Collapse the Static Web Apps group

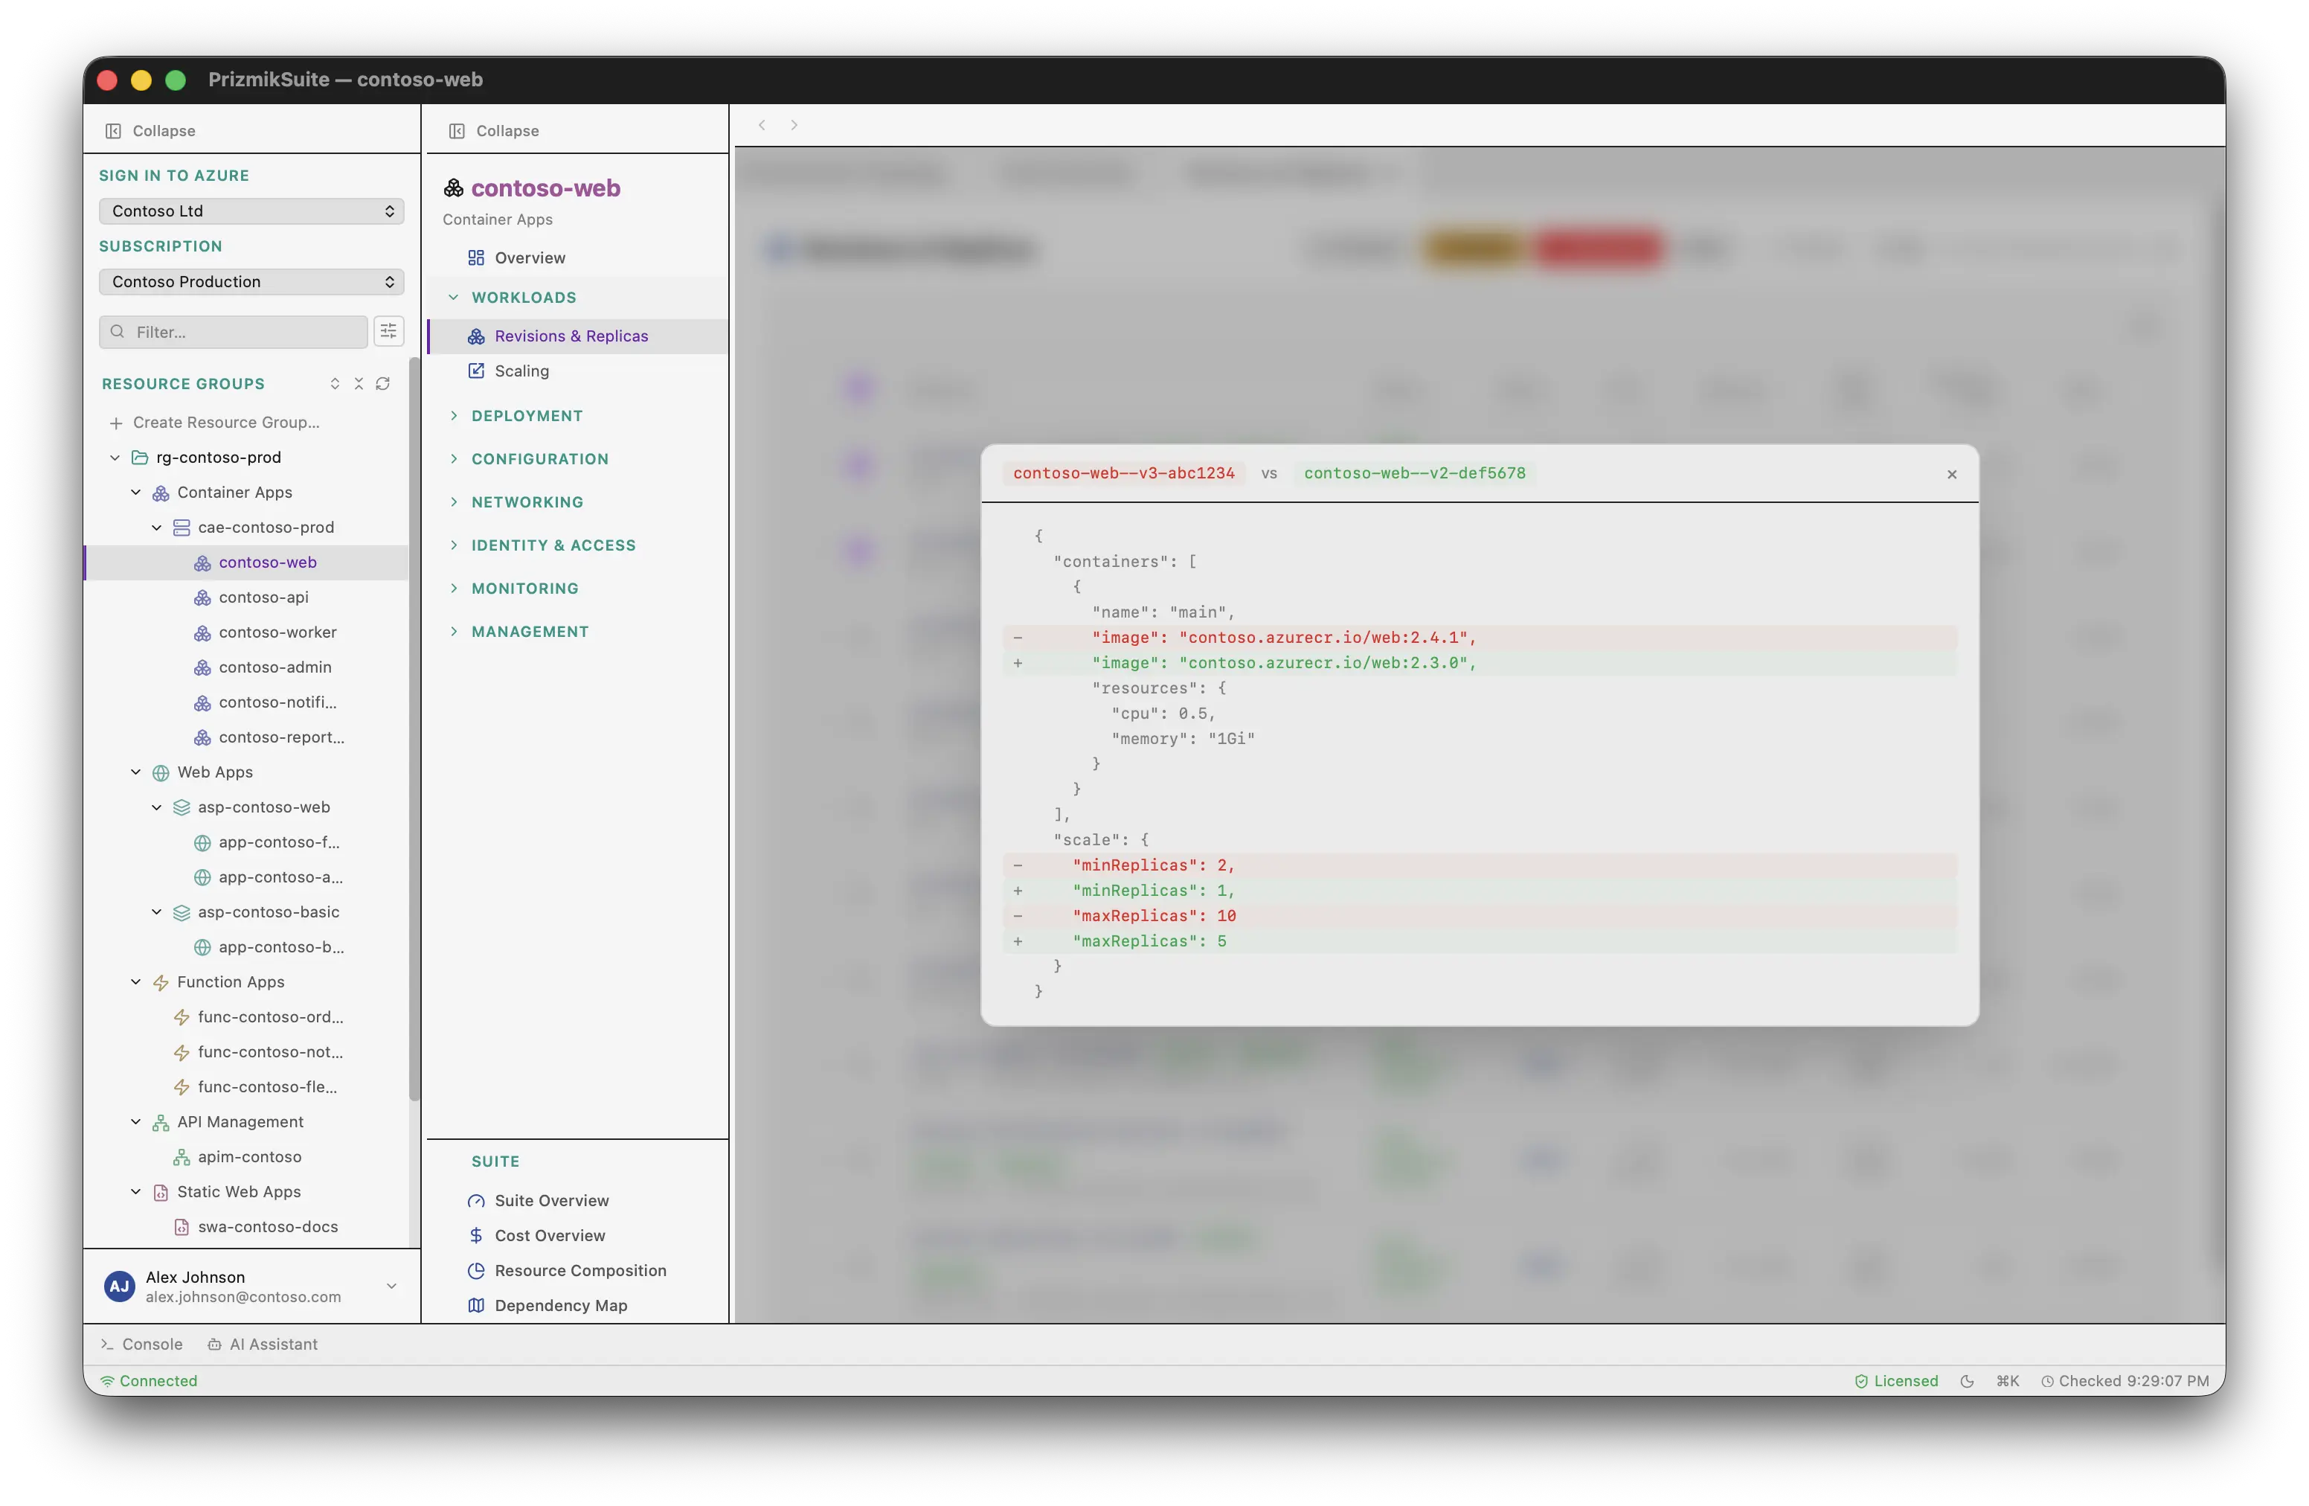point(136,1191)
